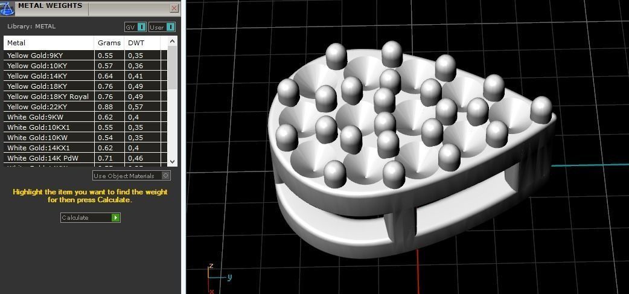Click the metal list scrollbar thumb
Screen dimensions: 629x294
(173, 68)
